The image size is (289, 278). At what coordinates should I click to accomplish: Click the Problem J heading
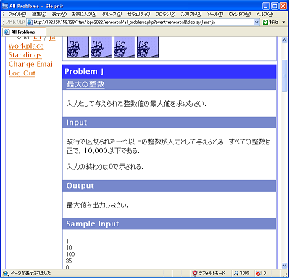tap(84, 72)
